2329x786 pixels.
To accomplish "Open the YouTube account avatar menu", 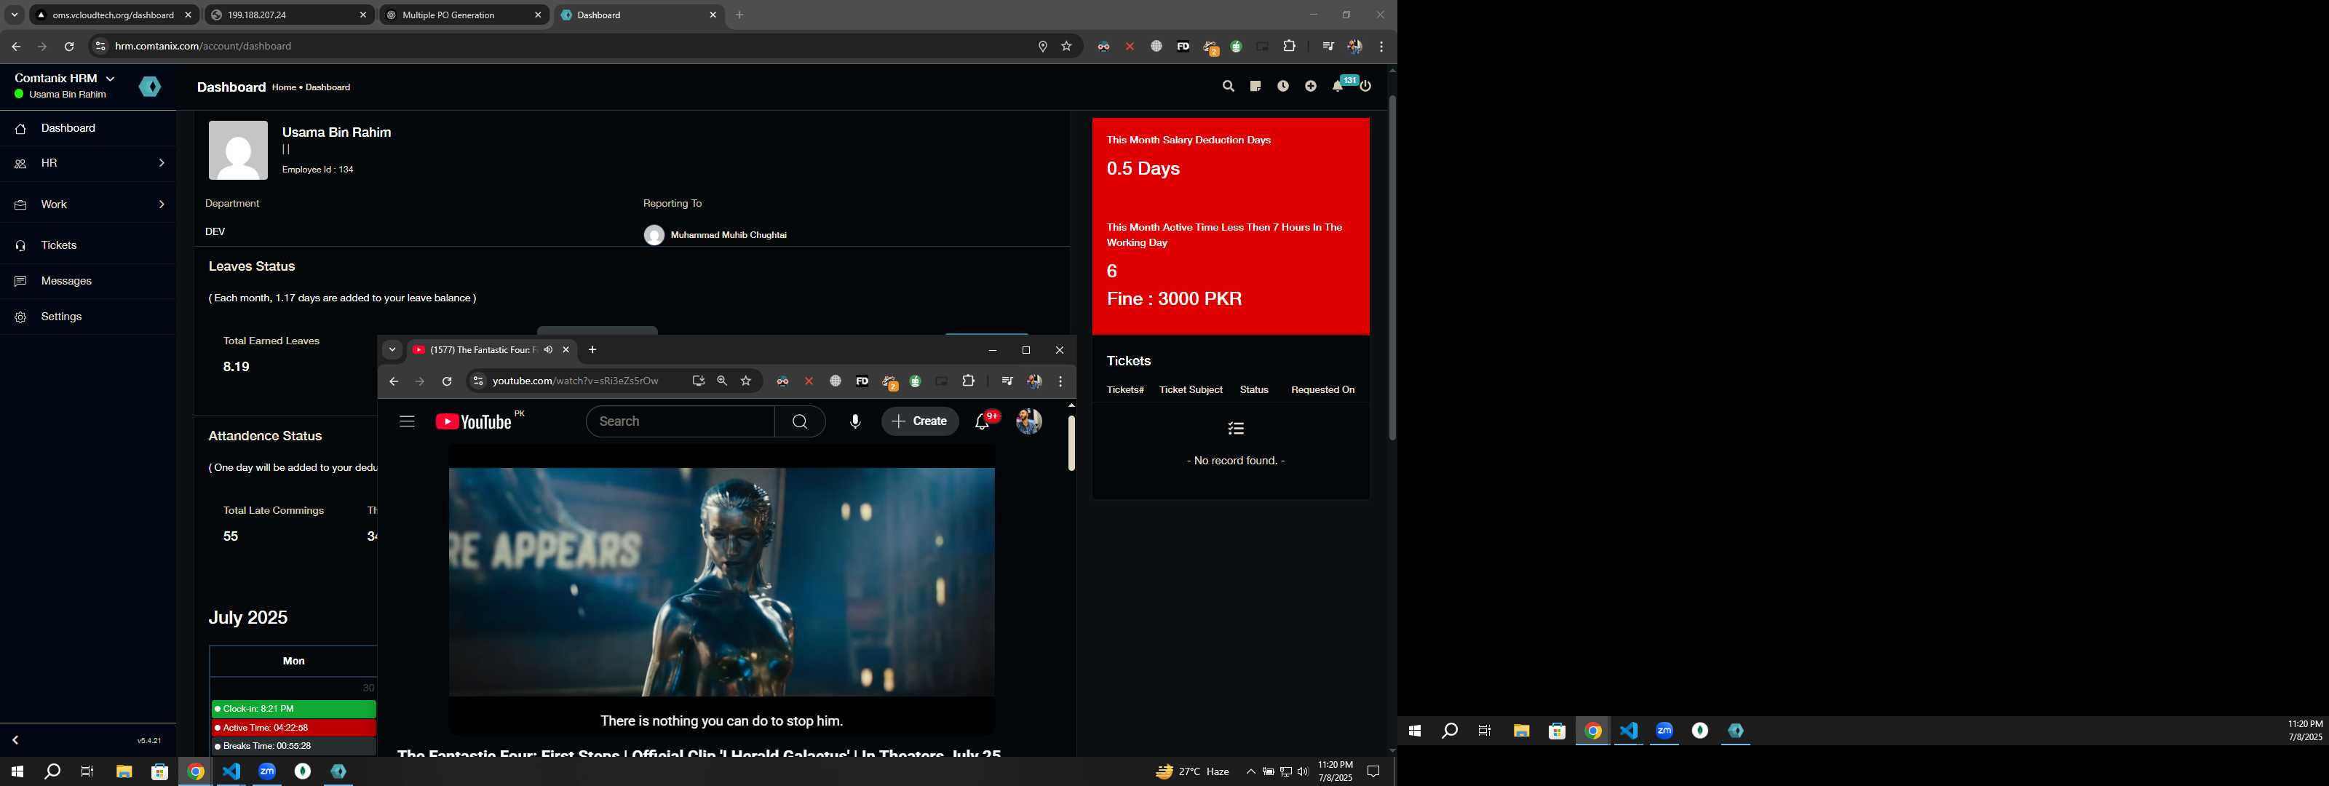I will tap(1029, 421).
